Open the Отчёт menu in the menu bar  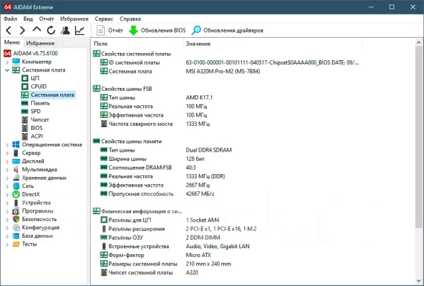pos(46,19)
